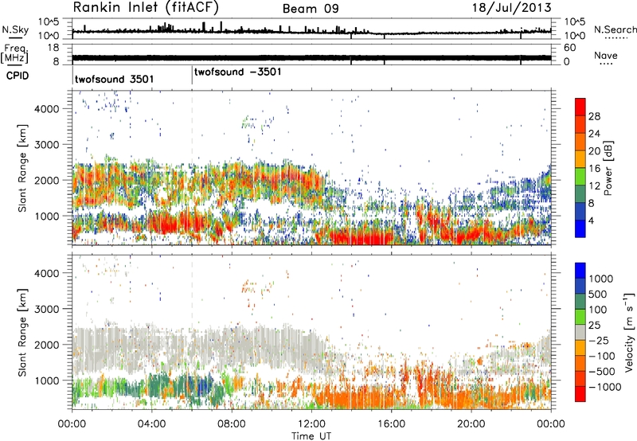Image resolution: width=637 pixels, height=441 pixels.
Task: Click the 'Slant Range [km]' label of power panel
Action: click(22, 168)
